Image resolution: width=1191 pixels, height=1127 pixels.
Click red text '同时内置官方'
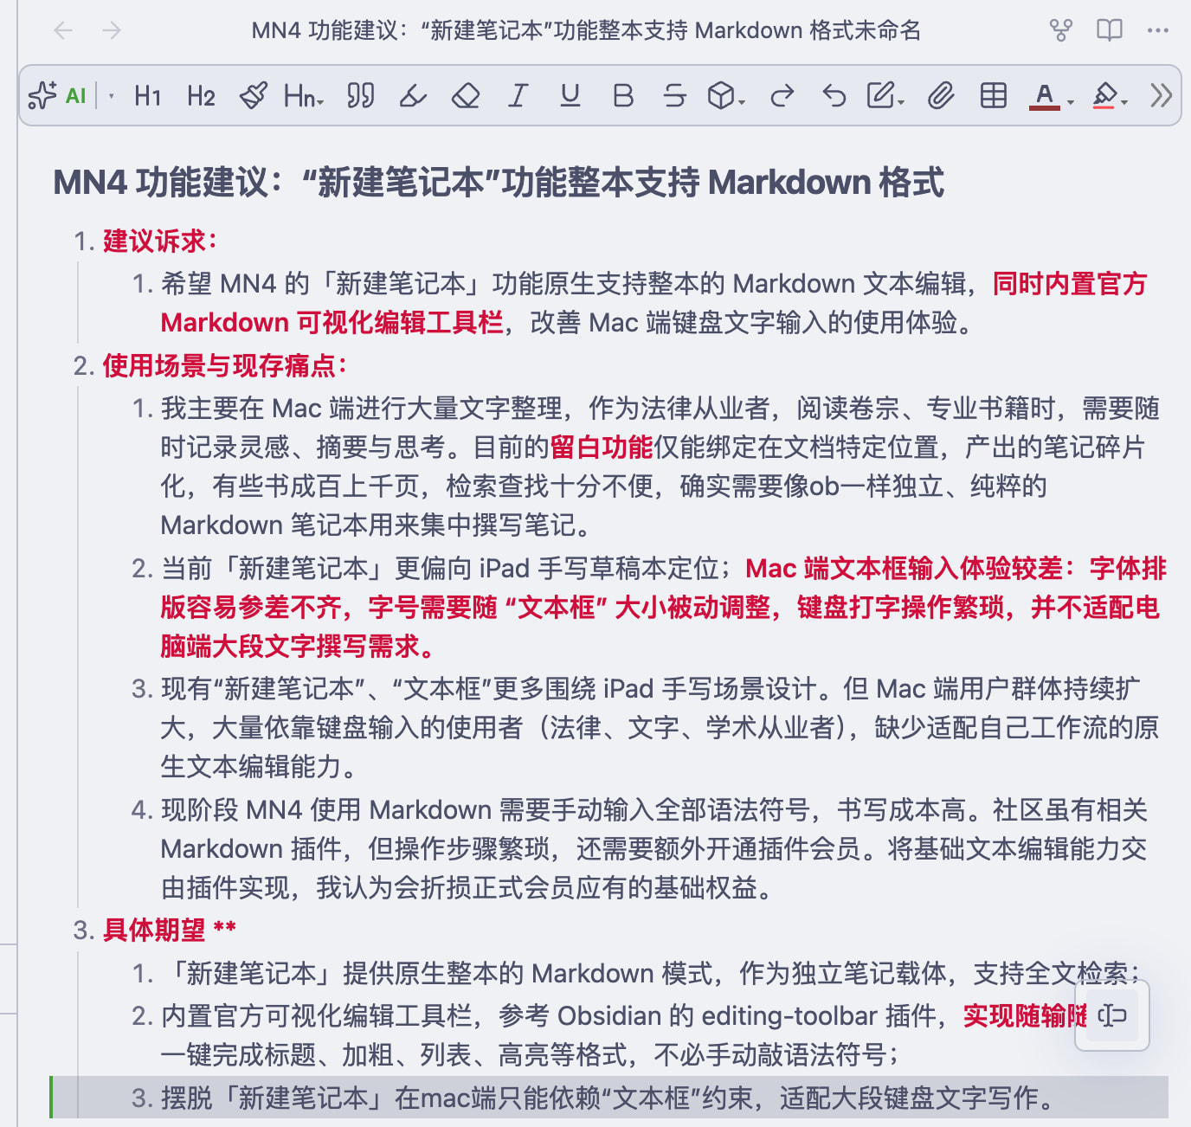pos(1070,284)
